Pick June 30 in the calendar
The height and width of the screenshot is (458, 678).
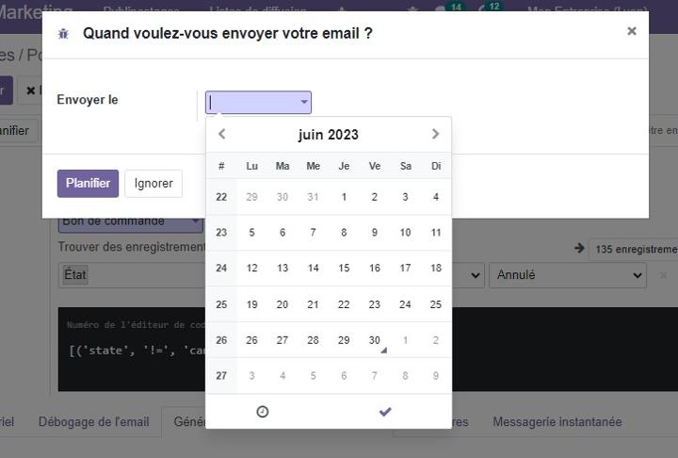pyautogui.click(x=375, y=340)
